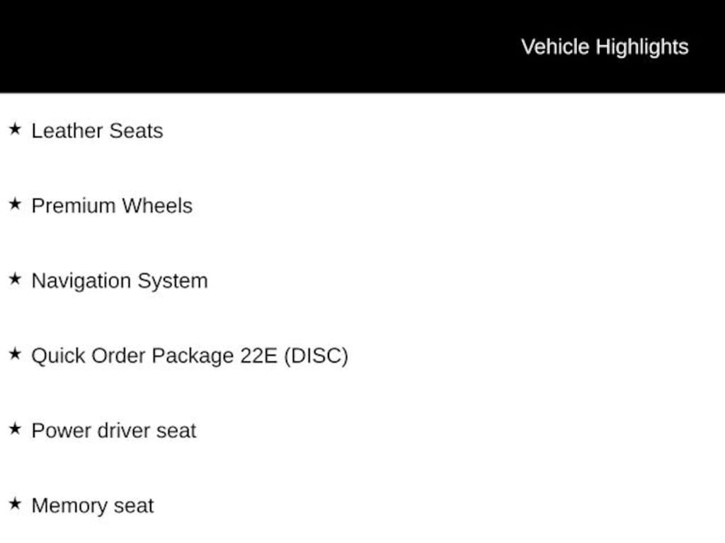Click the "(DISC)" label in parentheses
Image resolution: width=725 pixels, height=543 pixels.
(x=316, y=356)
